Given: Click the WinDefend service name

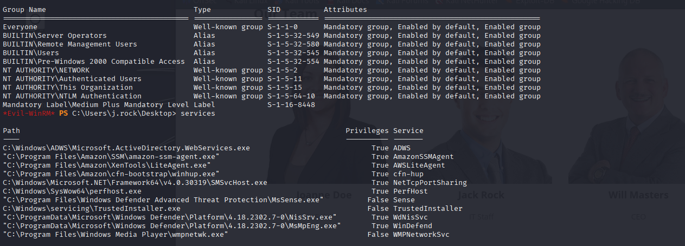Looking at the screenshot, I should click(x=413, y=226).
